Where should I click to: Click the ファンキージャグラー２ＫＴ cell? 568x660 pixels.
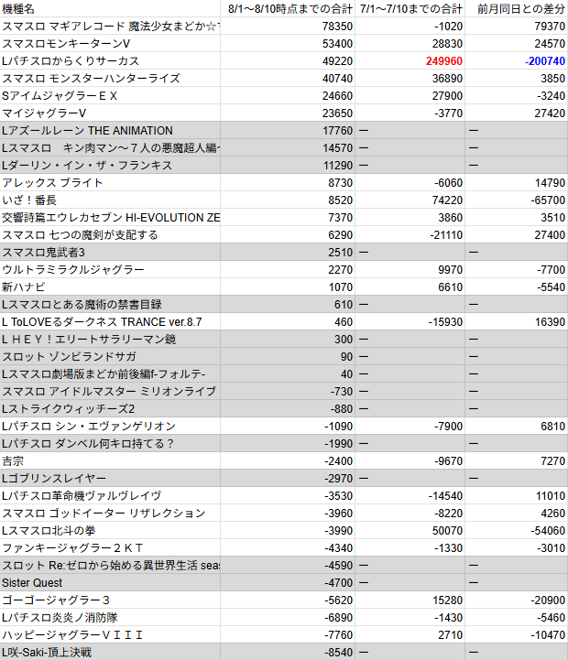(x=110, y=548)
